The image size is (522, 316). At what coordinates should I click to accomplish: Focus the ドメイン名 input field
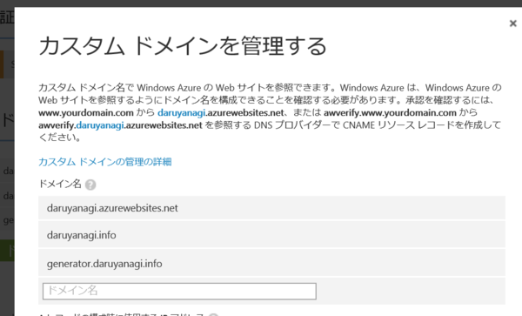pyautogui.click(x=179, y=291)
